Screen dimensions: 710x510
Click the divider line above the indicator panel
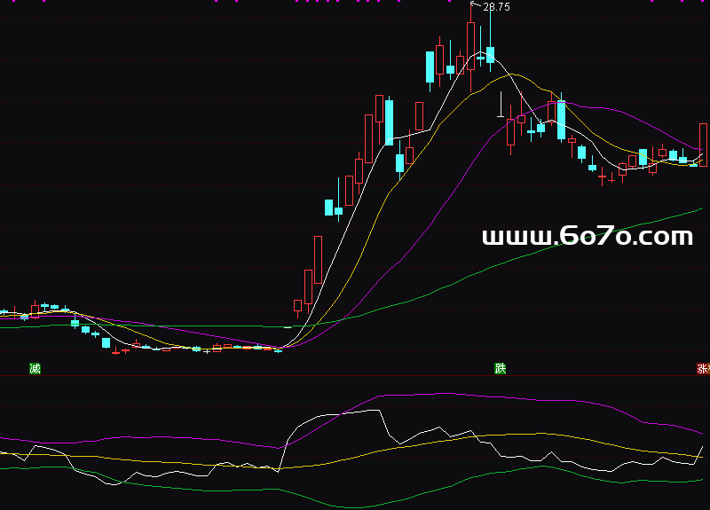(x=355, y=375)
